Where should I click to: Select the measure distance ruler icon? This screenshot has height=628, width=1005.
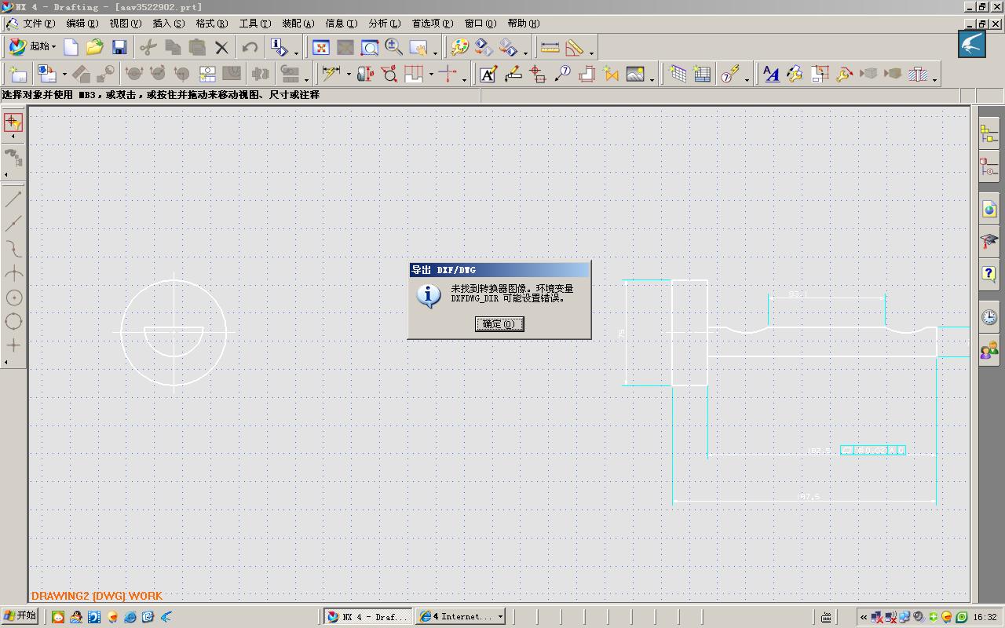tap(550, 48)
